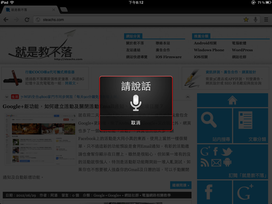The width and height of the screenshot is (272, 204).
Task: Tap the rotation lock status icon
Action: pos(253,2)
